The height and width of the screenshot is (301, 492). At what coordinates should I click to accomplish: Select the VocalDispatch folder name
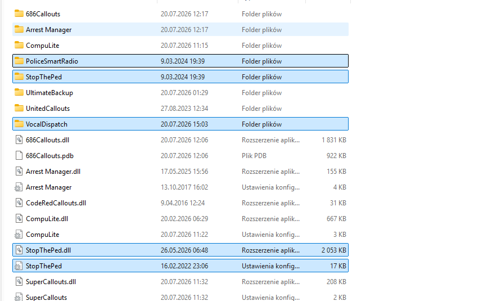[47, 124]
